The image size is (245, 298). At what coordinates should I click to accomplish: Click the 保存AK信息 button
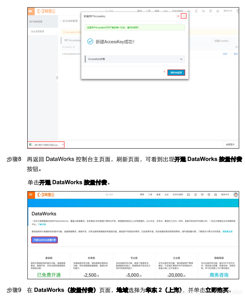point(176,73)
